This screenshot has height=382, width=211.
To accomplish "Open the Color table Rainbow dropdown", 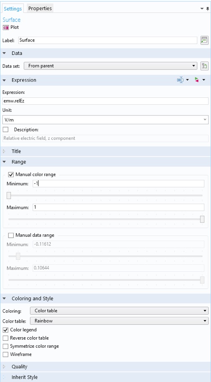I will click(119, 321).
